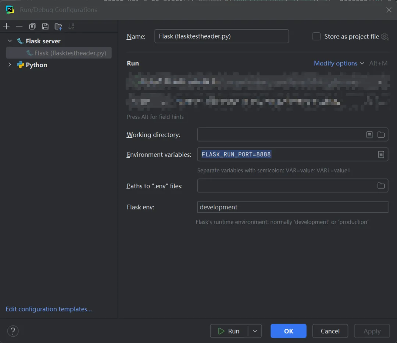Browse for .env files folder
Image resolution: width=397 pixels, height=343 pixels.
coord(381,186)
